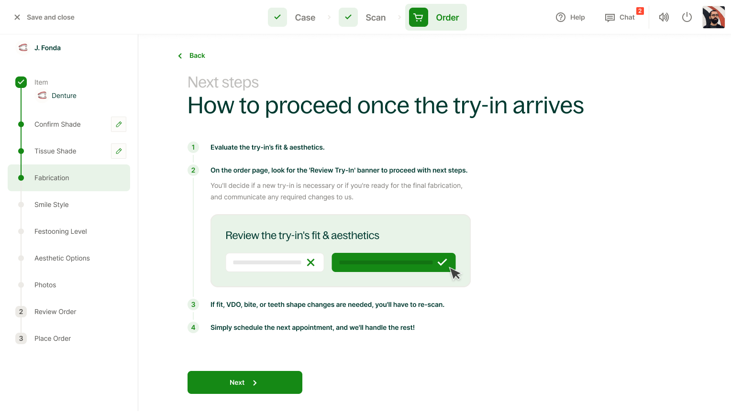Image resolution: width=731 pixels, height=413 pixels.
Task: Click the power icon in header
Action: click(687, 17)
